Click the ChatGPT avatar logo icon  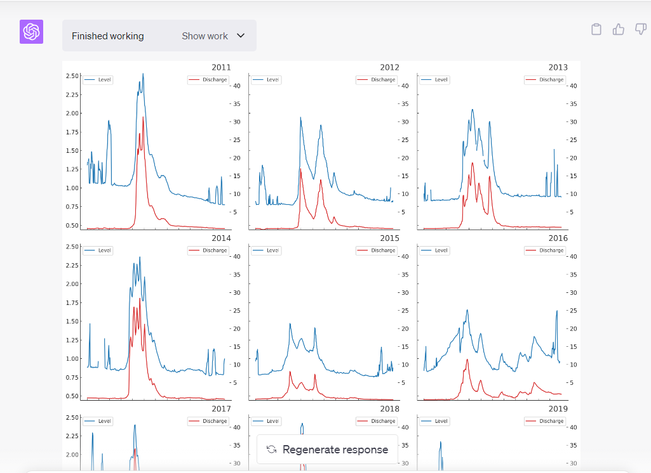31,32
